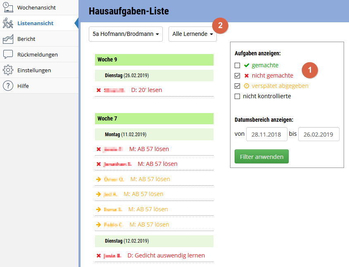Click the Bericht chart icon

click(x=8, y=39)
